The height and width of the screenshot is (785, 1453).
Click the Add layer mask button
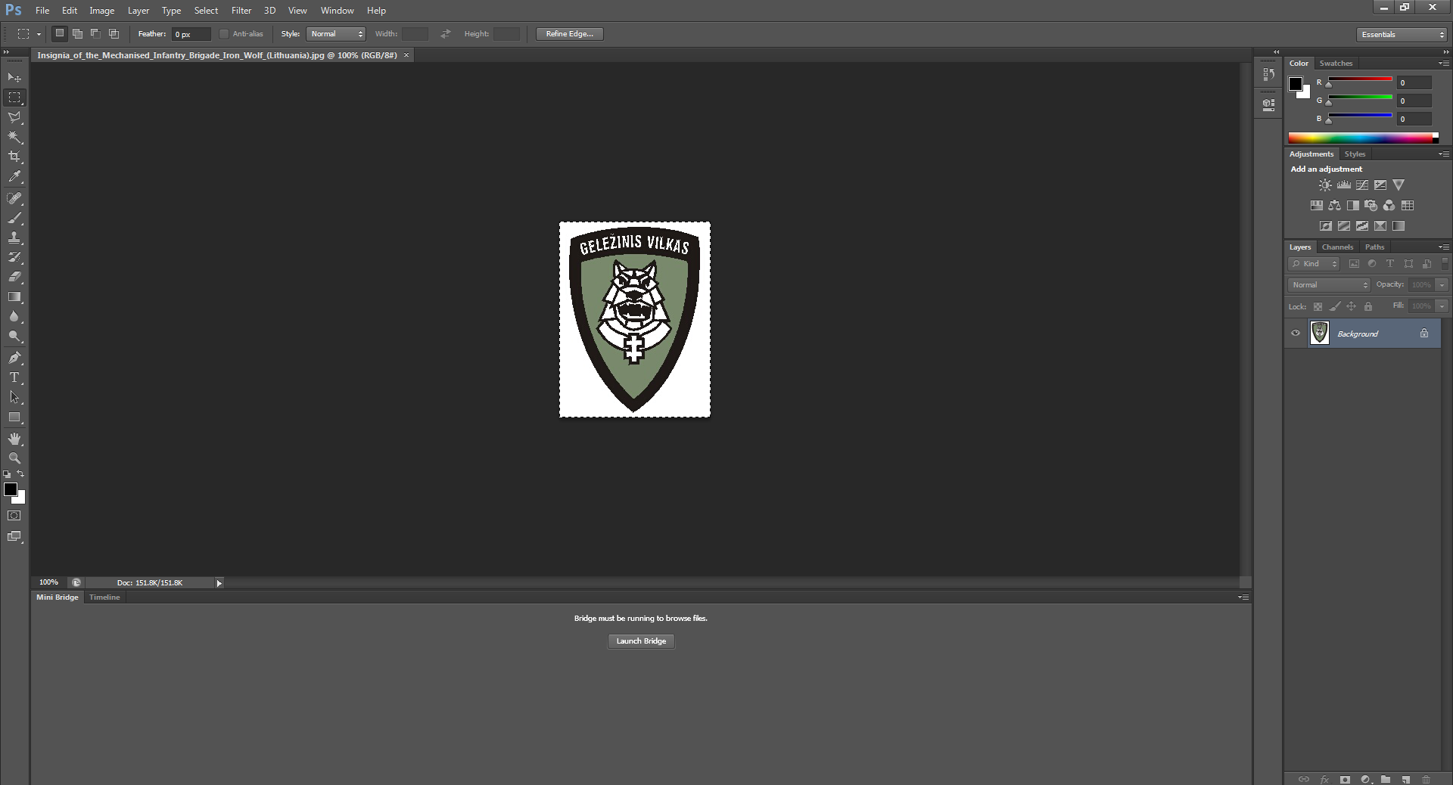click(x=1345, y=779)
